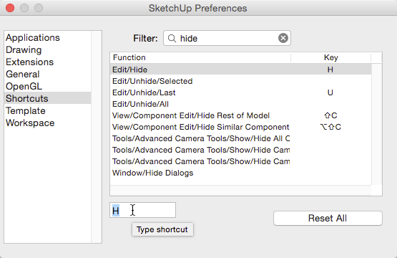The width and height of the screenshot is (397, 258).
Task: Click the magnifier icon in Filter
Action: pyautogui.click(x=172, y=38)
